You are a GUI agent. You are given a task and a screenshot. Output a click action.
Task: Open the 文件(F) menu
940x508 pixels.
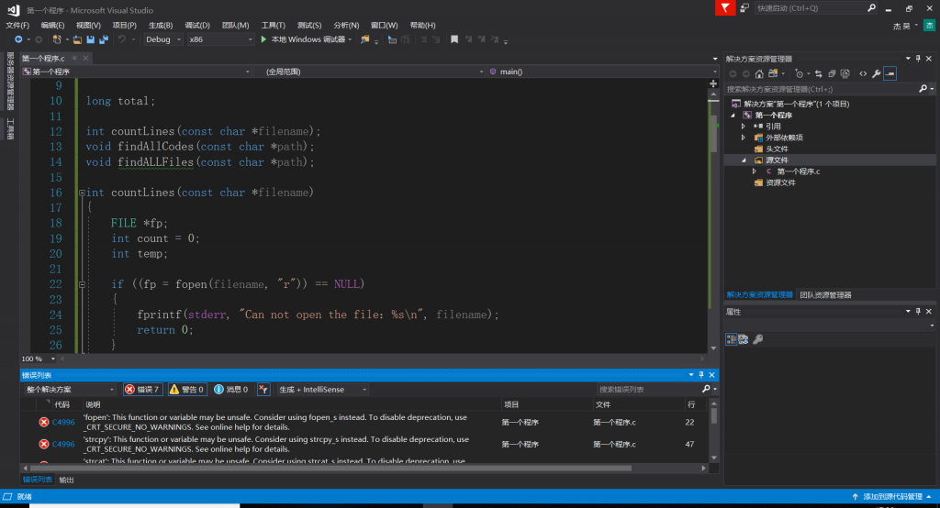[17, 25]
